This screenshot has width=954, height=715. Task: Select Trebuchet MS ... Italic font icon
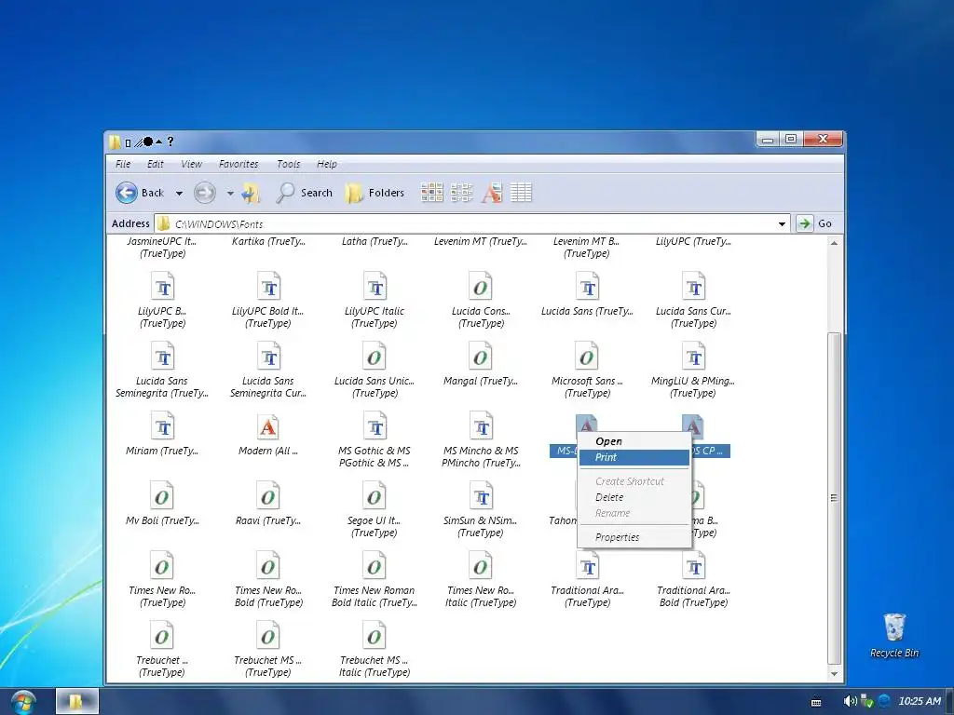pos(375,635)
